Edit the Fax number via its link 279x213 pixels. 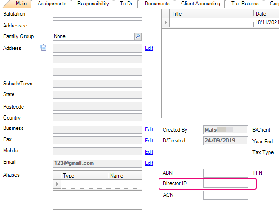pyautogui.click(x=149, y=141)
